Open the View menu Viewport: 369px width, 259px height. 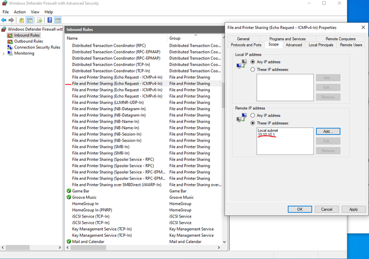pos(35,12)
